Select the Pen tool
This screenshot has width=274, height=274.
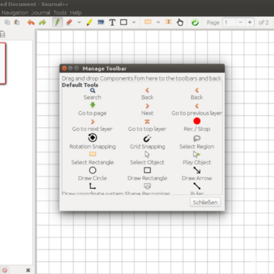pos(58,22)
